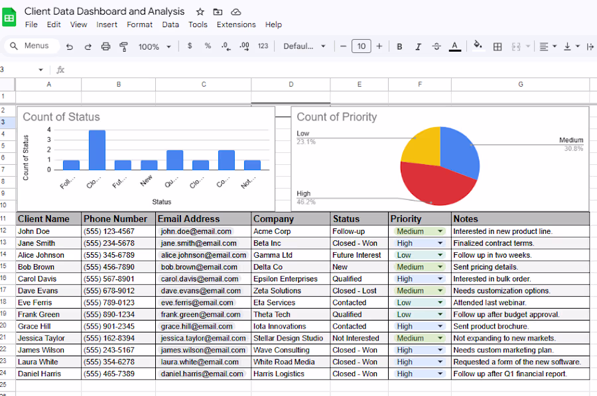Click the undo icon
This screenshot has height=396, width=597.
(69, 46)
